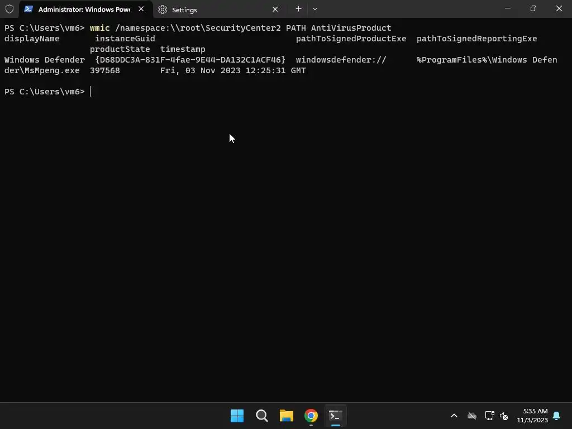Click the productState value 397568

104,70
